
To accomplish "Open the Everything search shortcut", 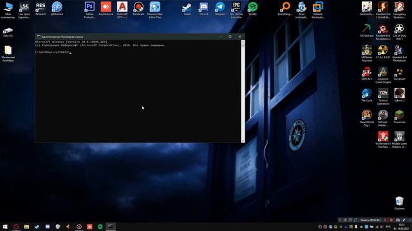I will pos(285,8).
